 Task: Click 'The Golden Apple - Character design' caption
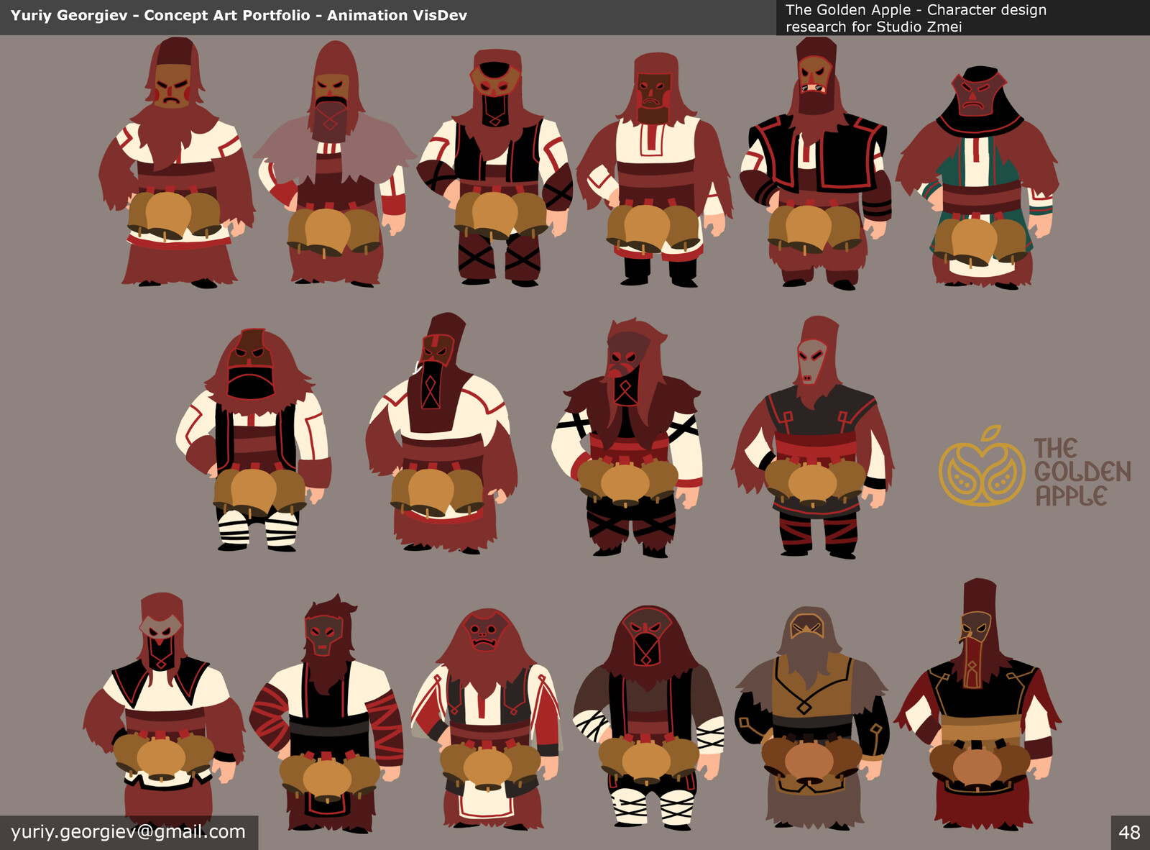[x=916, y=10]
